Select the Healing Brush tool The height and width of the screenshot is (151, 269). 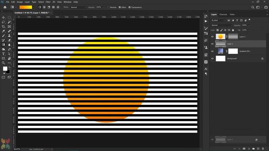click(9, 31)
